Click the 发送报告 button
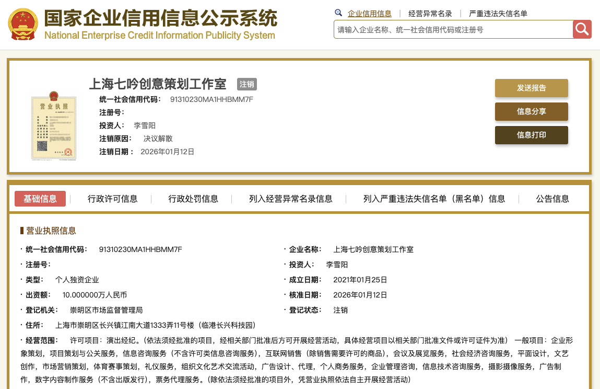The image size is (600, 389). pyautogui.click(x=531, y=88)
